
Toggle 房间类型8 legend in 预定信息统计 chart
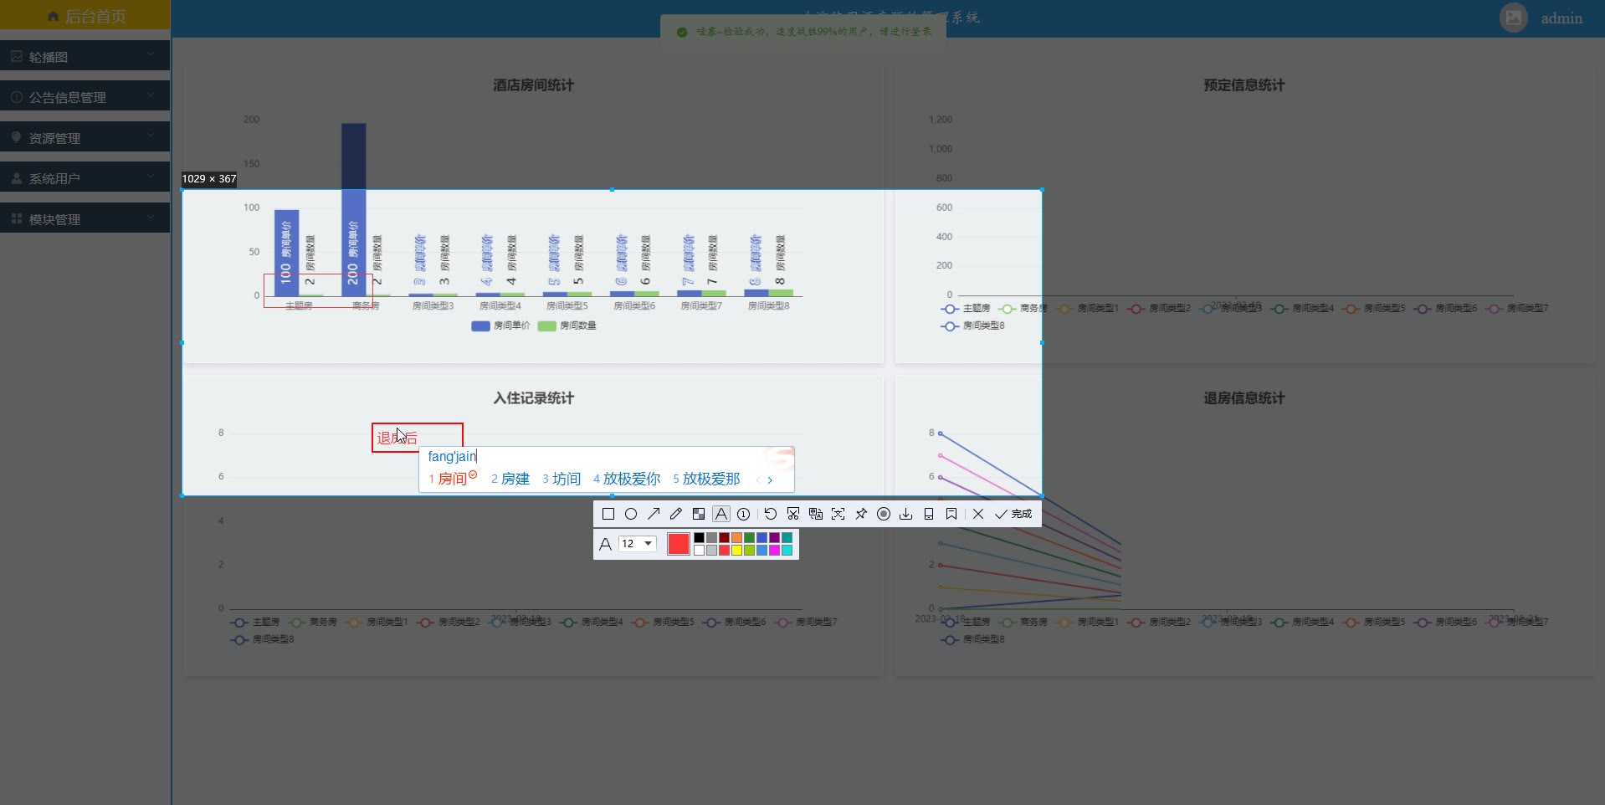point(972,326)
